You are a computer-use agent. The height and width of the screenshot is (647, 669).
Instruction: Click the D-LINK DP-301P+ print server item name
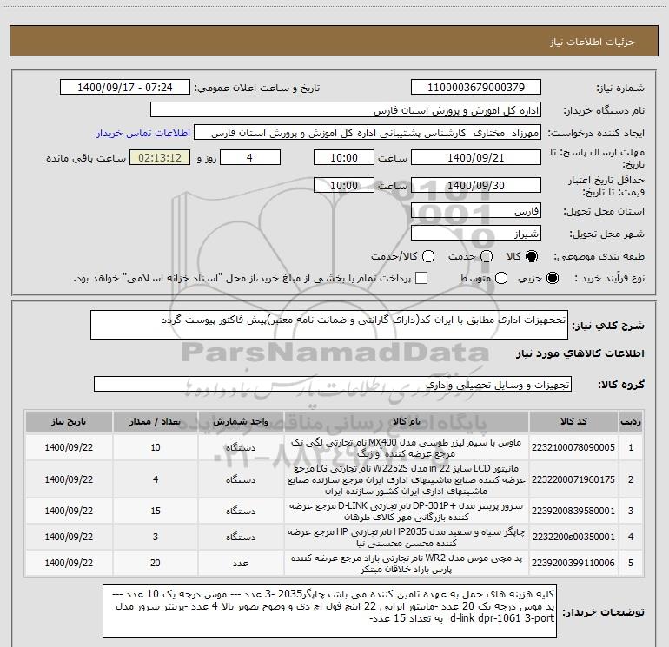coord(407,511)
